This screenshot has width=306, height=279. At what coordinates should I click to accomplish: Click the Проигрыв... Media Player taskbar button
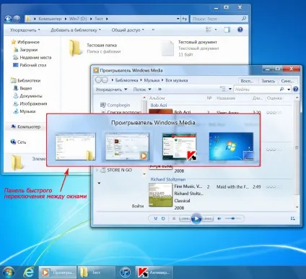click(58, 272)
